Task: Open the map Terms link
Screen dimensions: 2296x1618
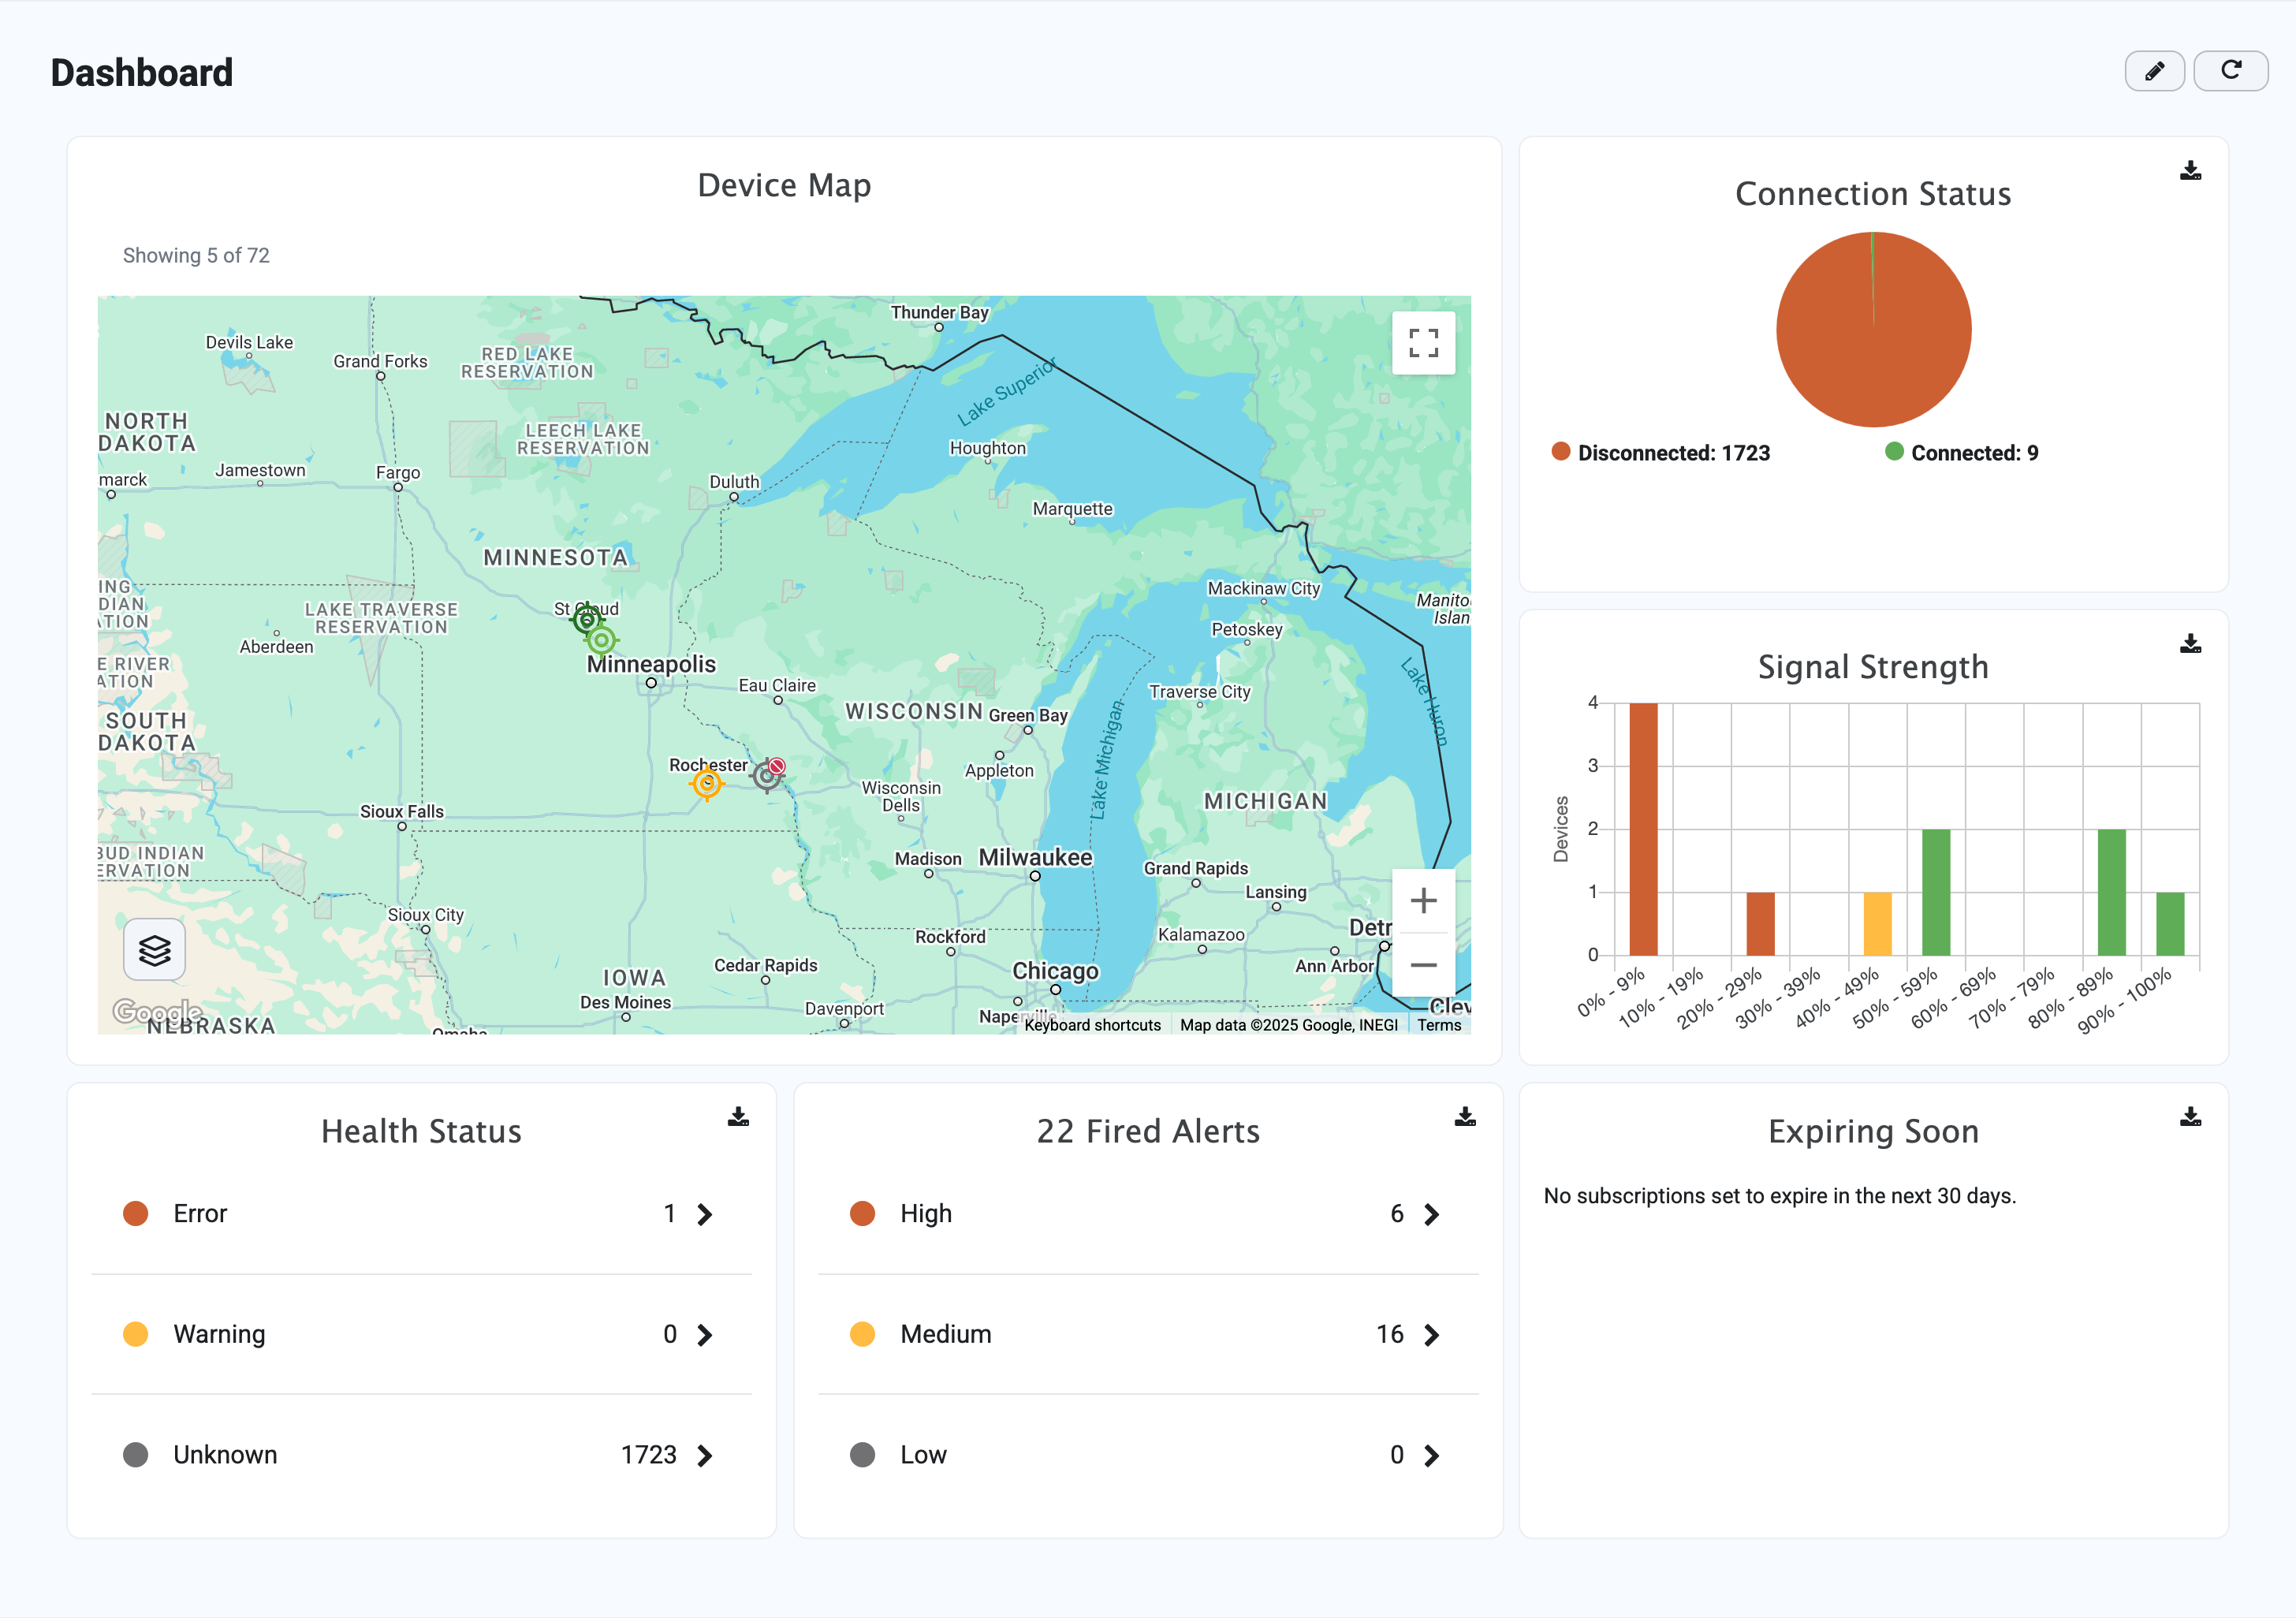Action: tap(1438, 1025)
